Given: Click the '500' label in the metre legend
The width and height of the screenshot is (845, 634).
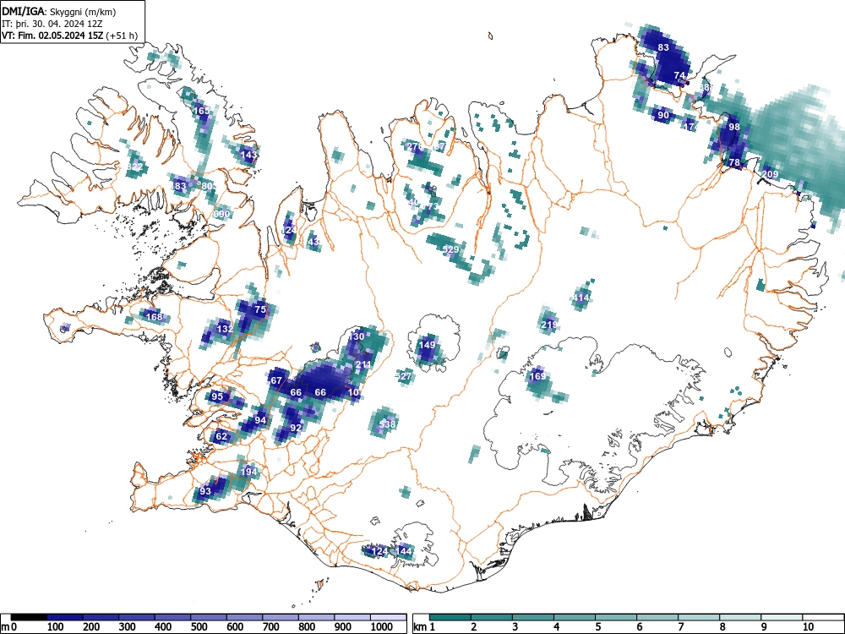Looking at the screenshot, I should click(199, 626).
